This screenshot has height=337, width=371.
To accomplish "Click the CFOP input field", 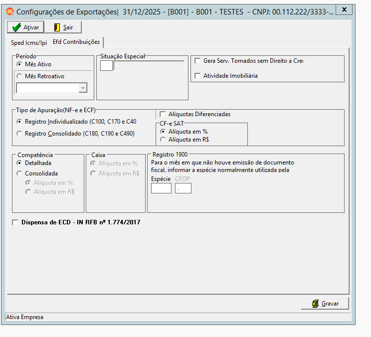I will click(x=183, y=188).
